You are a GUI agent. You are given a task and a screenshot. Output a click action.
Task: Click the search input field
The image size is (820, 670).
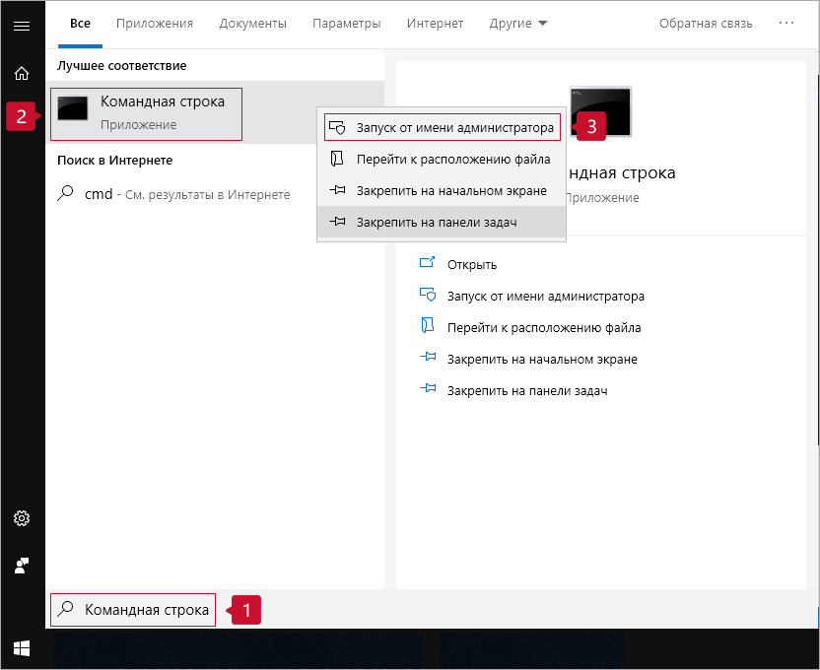[x=146, y=610]
